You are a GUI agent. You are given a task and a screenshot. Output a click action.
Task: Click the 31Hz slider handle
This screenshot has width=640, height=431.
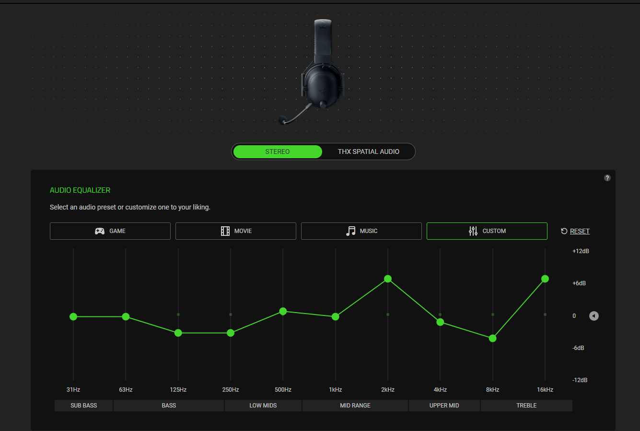point(73,316)
